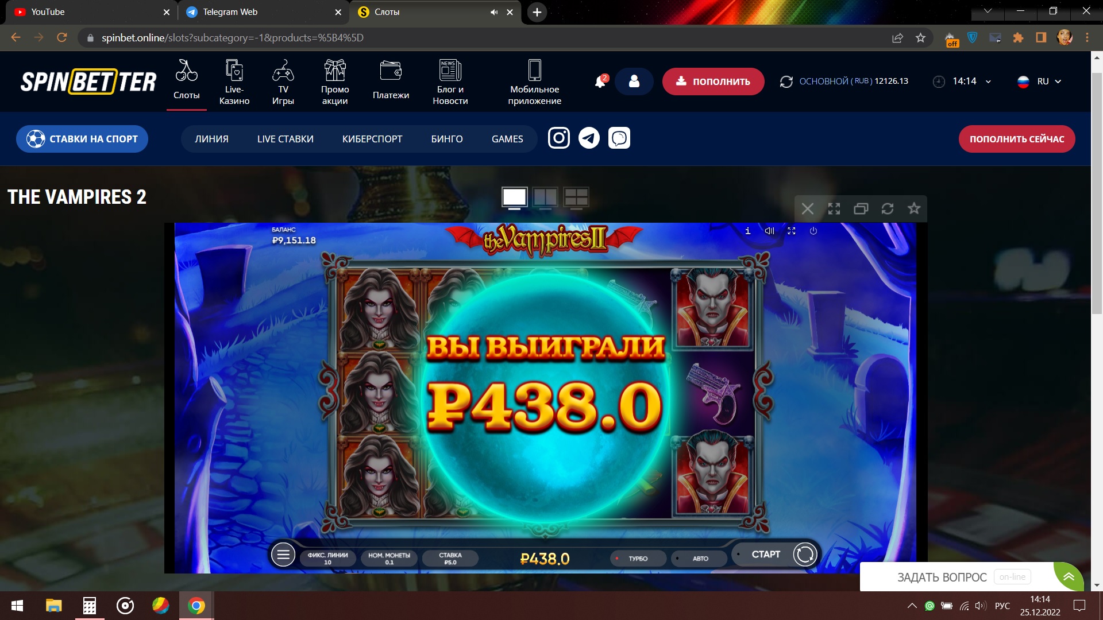Open game info 'i' icon
The height and width of the screenshot is (620, 1103).
[x=747, y=231]
